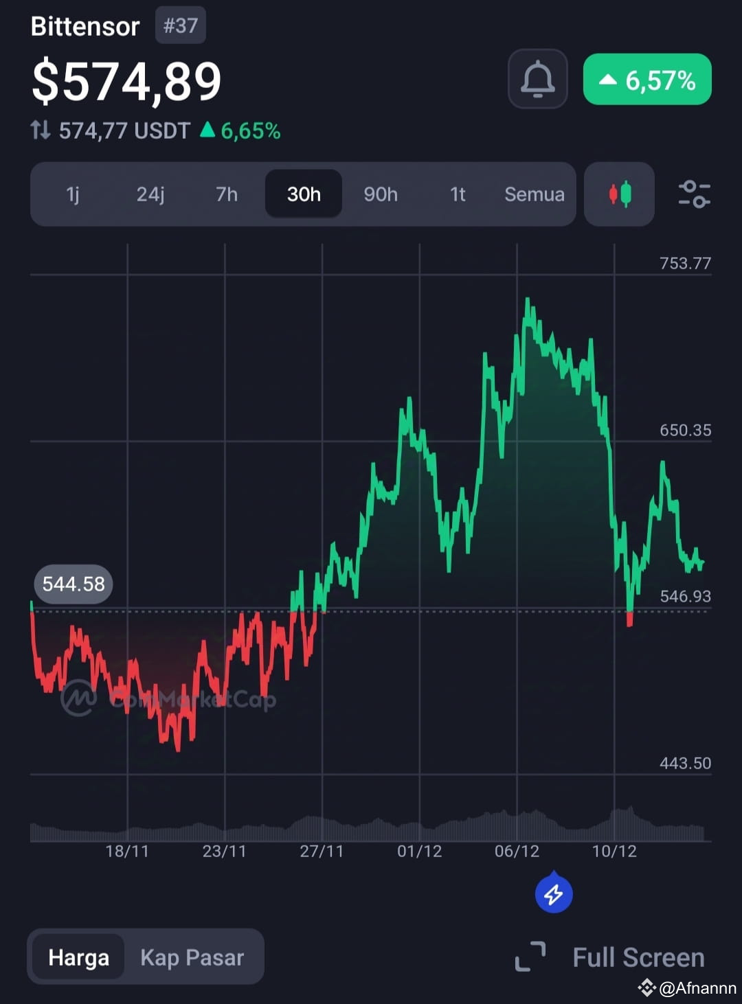
Task: Select the 90h timeframe
Action: pos(380,194)
